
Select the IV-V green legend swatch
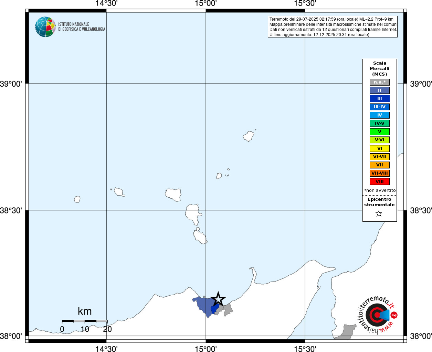pos(380,123)
